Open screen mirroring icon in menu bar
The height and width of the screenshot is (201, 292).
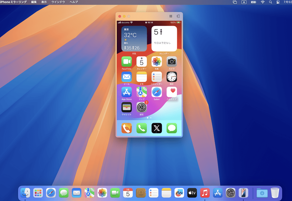point(235,2)
